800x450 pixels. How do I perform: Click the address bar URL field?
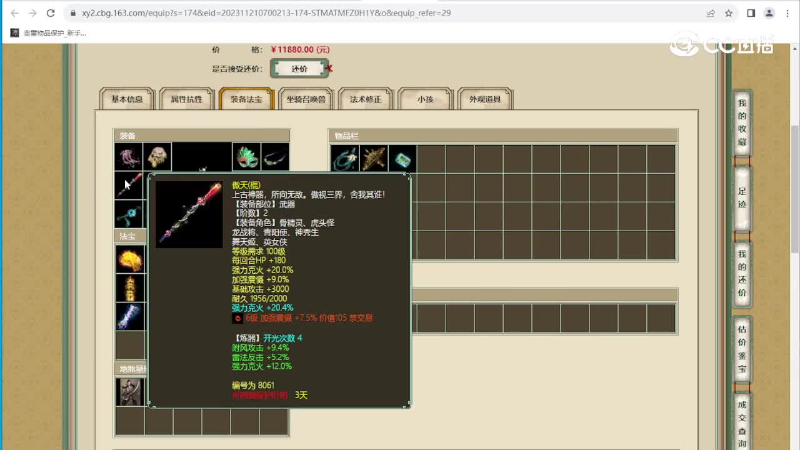coord(266,13)
